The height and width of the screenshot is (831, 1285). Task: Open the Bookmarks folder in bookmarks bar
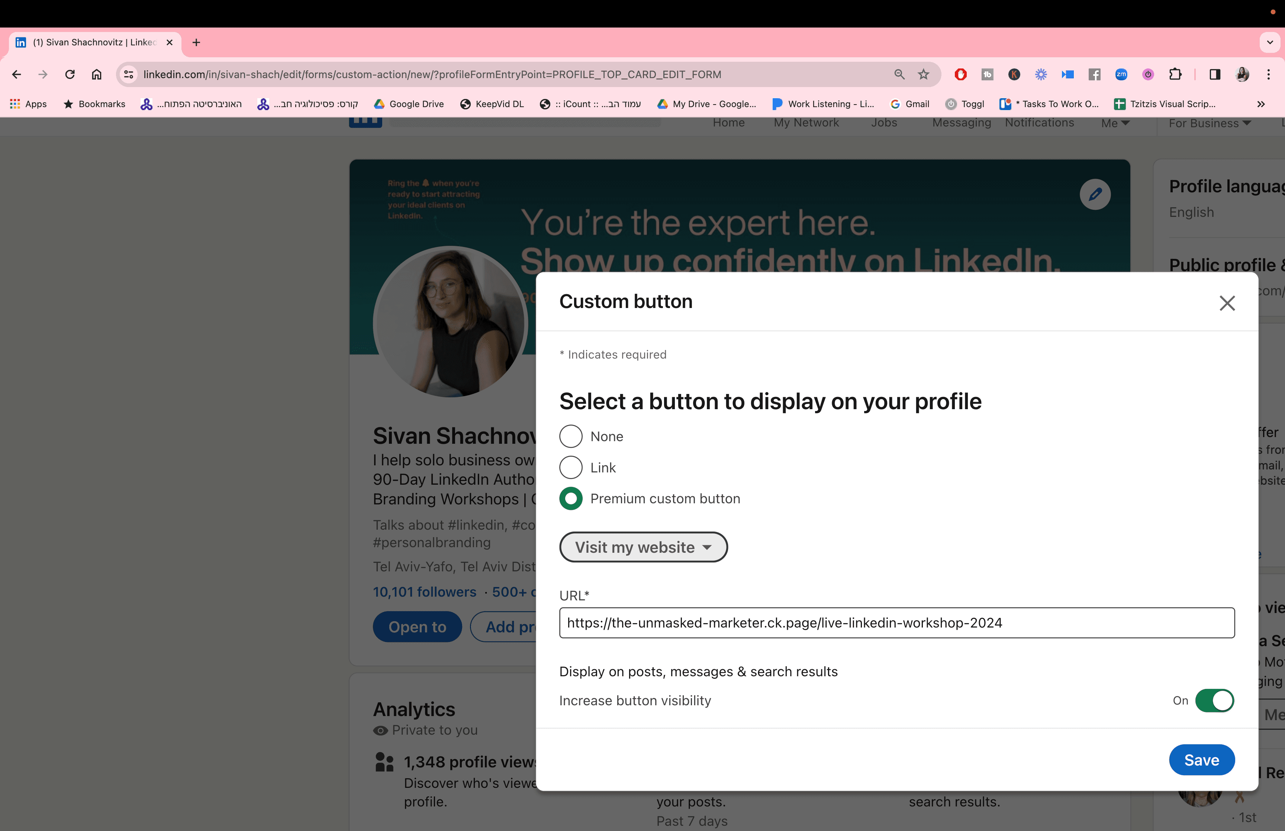[x=94, y=104]
